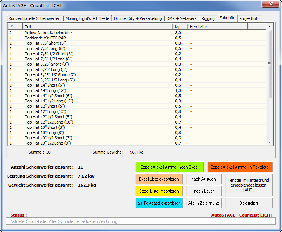The width and height of the screenshot is (282, 232).
Task: Toggle Fenster im Hintergrund eingeblendet lassen
Action: (248, 185)
